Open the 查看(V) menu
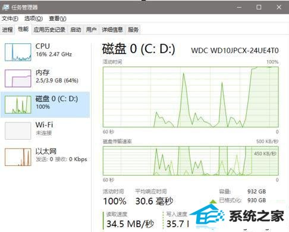 click(x=58, y=18)
